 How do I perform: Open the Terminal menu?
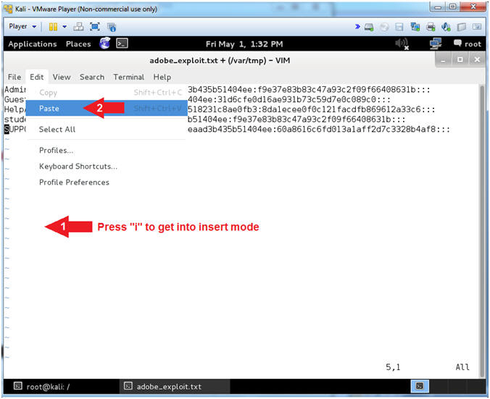[129, 77]
